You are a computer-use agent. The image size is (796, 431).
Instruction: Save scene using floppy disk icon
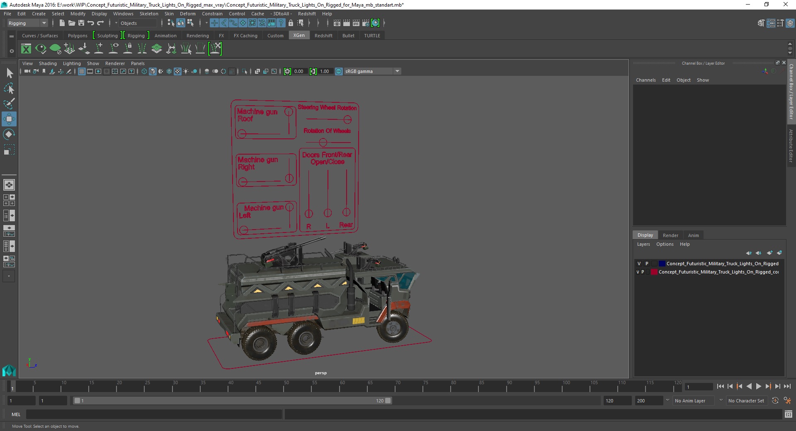pos(81,23)
